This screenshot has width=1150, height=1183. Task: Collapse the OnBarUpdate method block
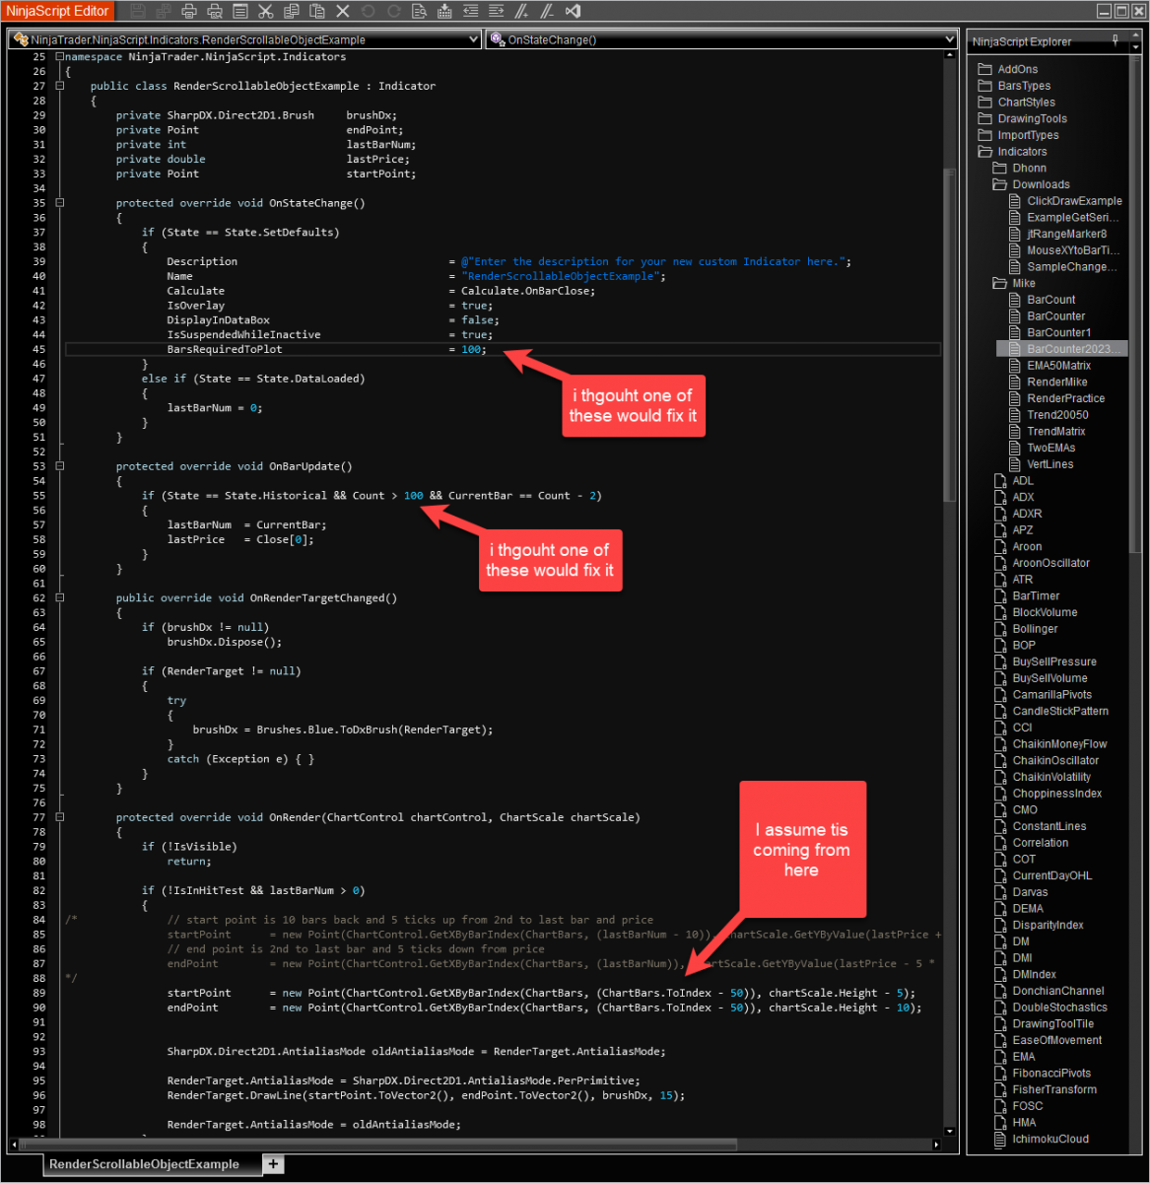(60, 466)
